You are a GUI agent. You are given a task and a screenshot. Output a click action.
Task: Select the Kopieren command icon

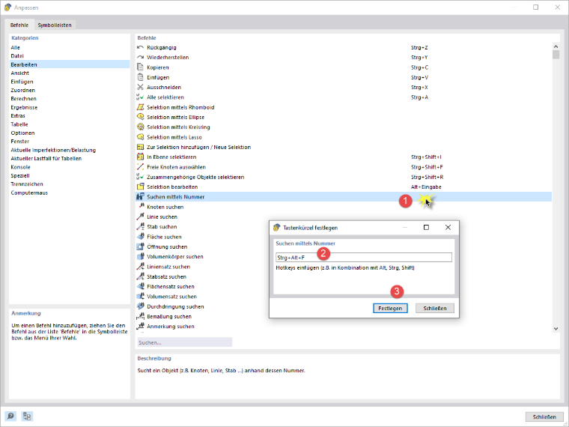[x=141, y=67]
